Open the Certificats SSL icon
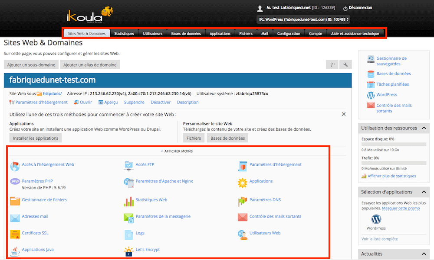Viewport: 434px width, 260px height. click(x=15, y=234)
